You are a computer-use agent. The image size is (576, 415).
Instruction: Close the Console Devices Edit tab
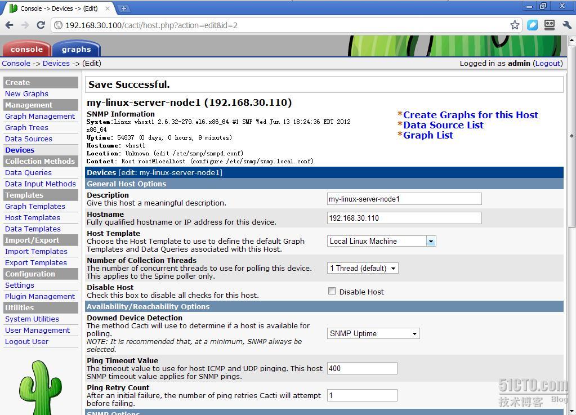pyautogui.click(x=108, y=8)
